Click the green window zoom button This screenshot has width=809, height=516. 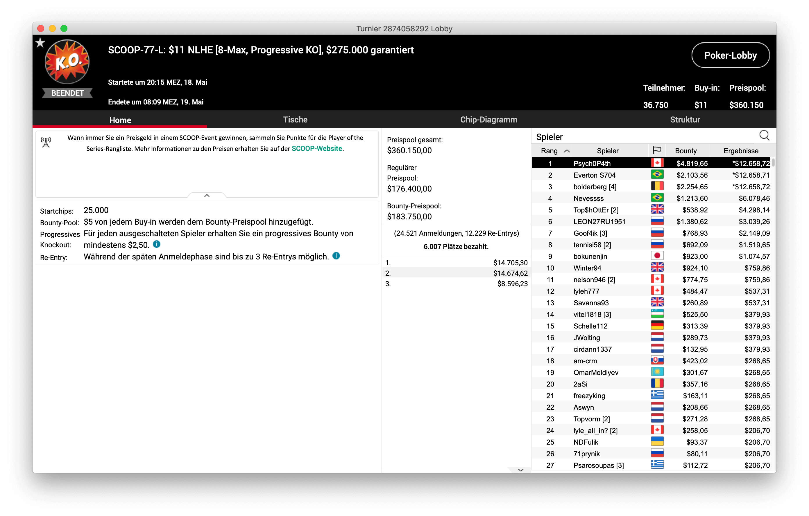[x=64, y=28]
